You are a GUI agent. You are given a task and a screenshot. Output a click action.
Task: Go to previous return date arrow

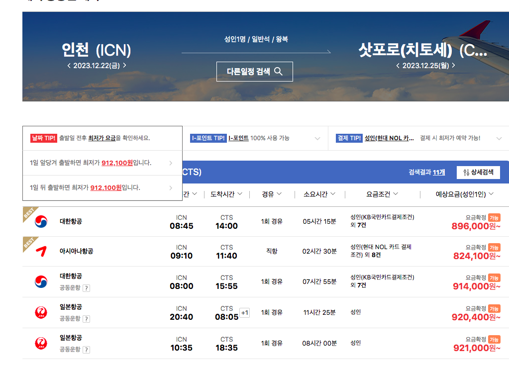[398, 66]
